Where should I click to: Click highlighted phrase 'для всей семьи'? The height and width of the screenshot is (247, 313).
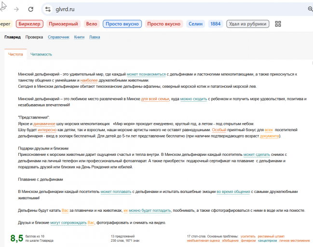pyautogui.click(x=155, y=99)
